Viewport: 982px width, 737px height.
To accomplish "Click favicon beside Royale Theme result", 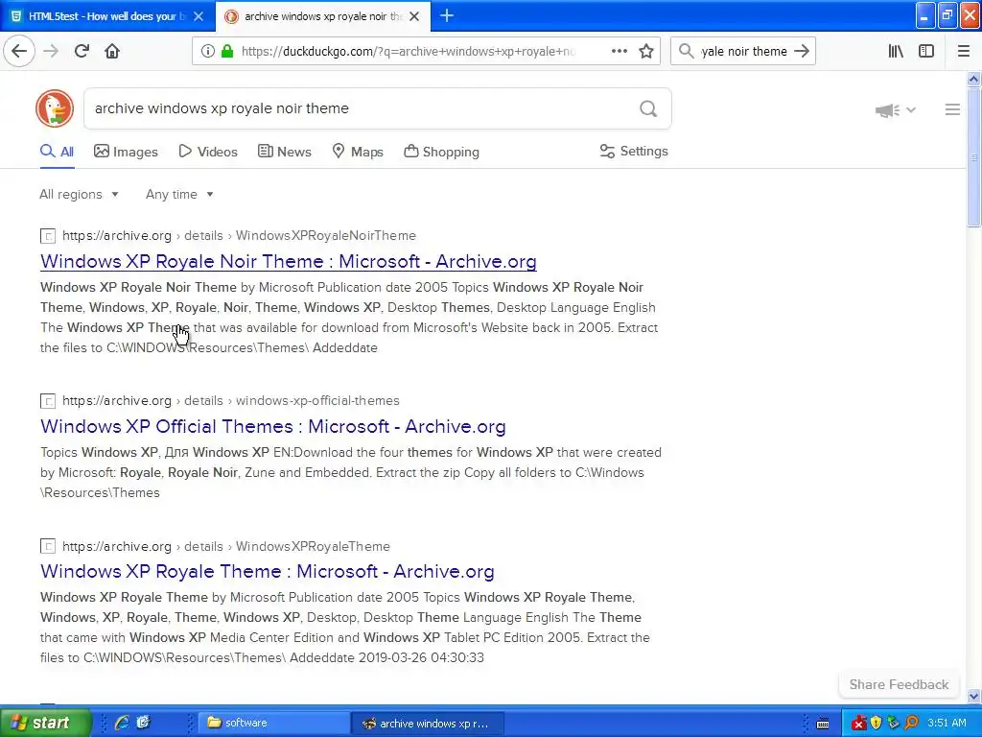I will point(48,546).
